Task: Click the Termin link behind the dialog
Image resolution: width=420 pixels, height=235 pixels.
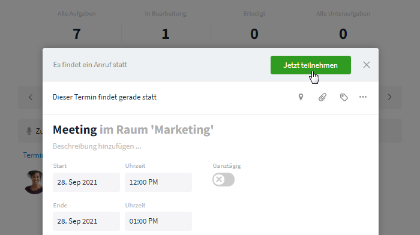Action: click(x=32, y=155)
